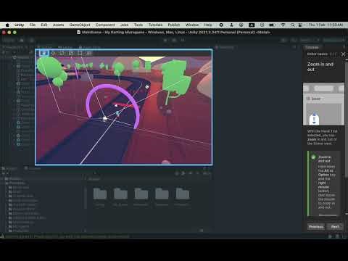This screenshot has height=261, width=348.
Task: Open the Help menu
Action: tap(208, 25)
